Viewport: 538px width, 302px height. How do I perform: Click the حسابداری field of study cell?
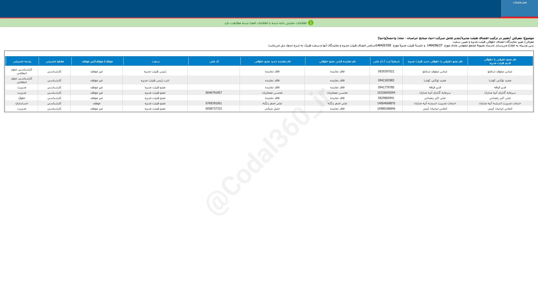[x=22, y=103]
